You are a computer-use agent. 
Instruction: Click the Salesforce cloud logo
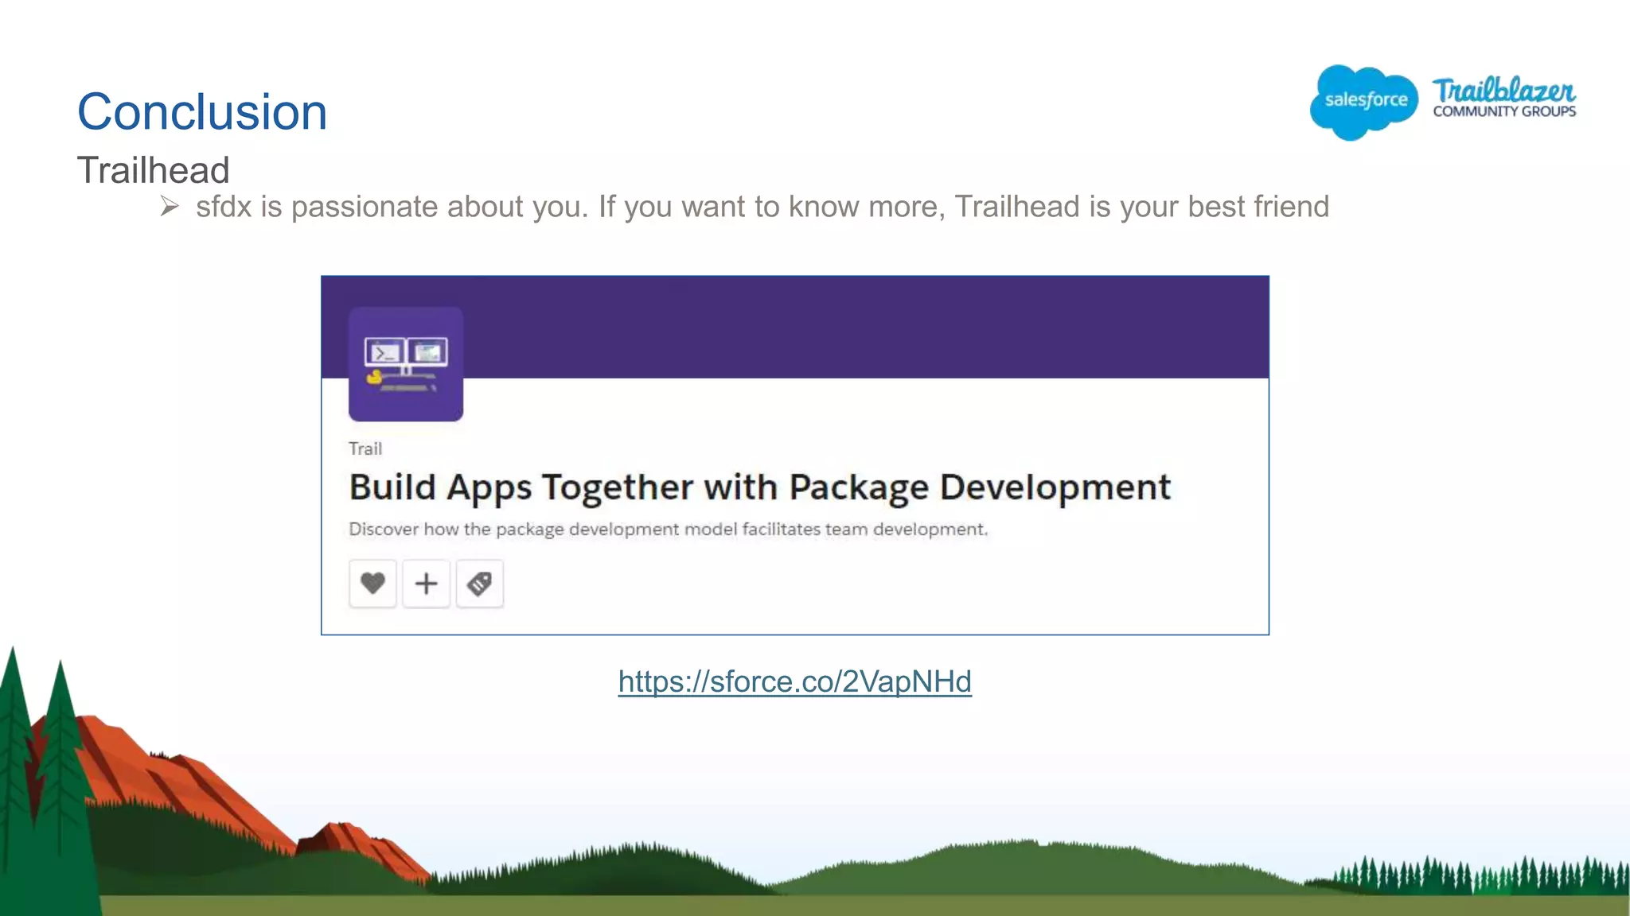1363,102
